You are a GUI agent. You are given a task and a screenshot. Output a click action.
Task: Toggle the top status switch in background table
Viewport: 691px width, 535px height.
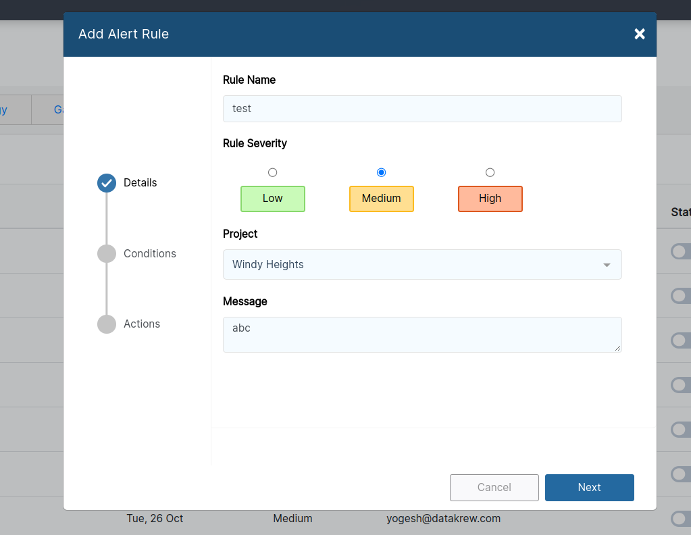[680, 251]
